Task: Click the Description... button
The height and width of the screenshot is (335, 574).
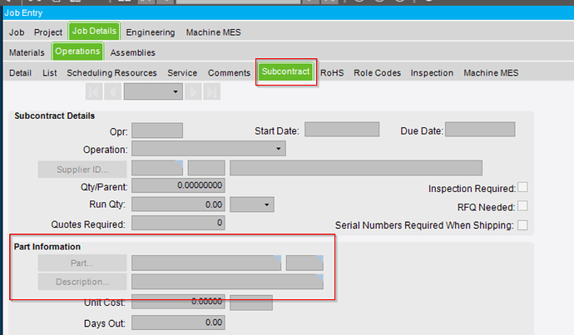Action: (x=82, y=282)
